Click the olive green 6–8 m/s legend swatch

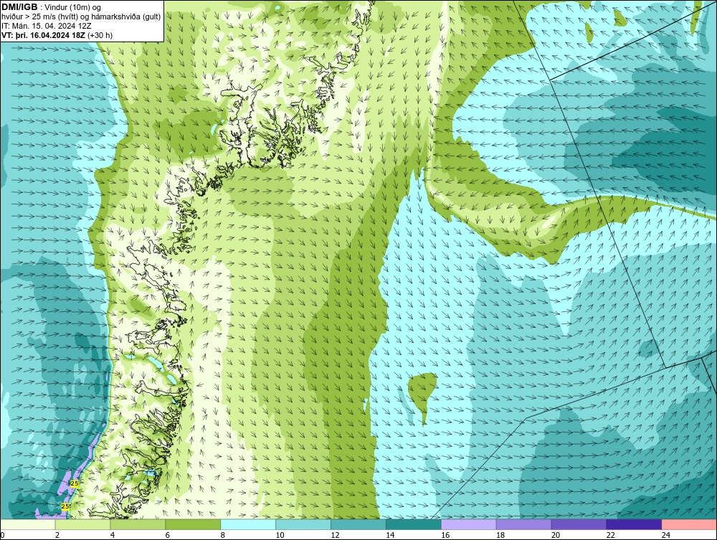[x=193, y=524]
